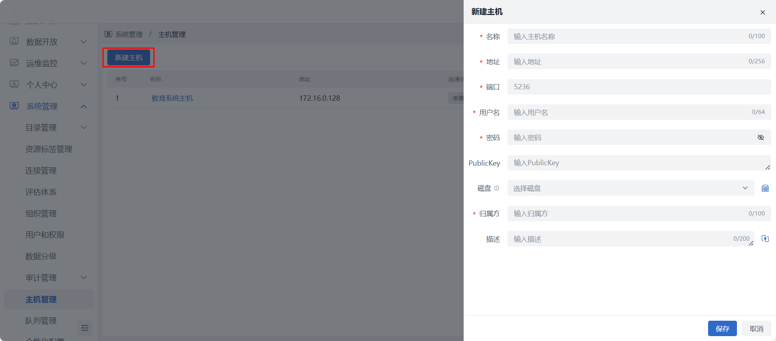Click the PublicKey textarea resize handle

pos(767,167)
